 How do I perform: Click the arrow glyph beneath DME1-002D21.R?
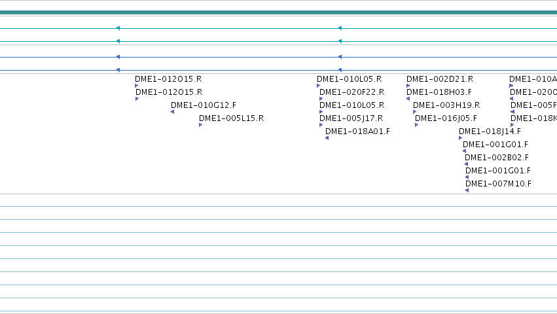pos(408,86)
